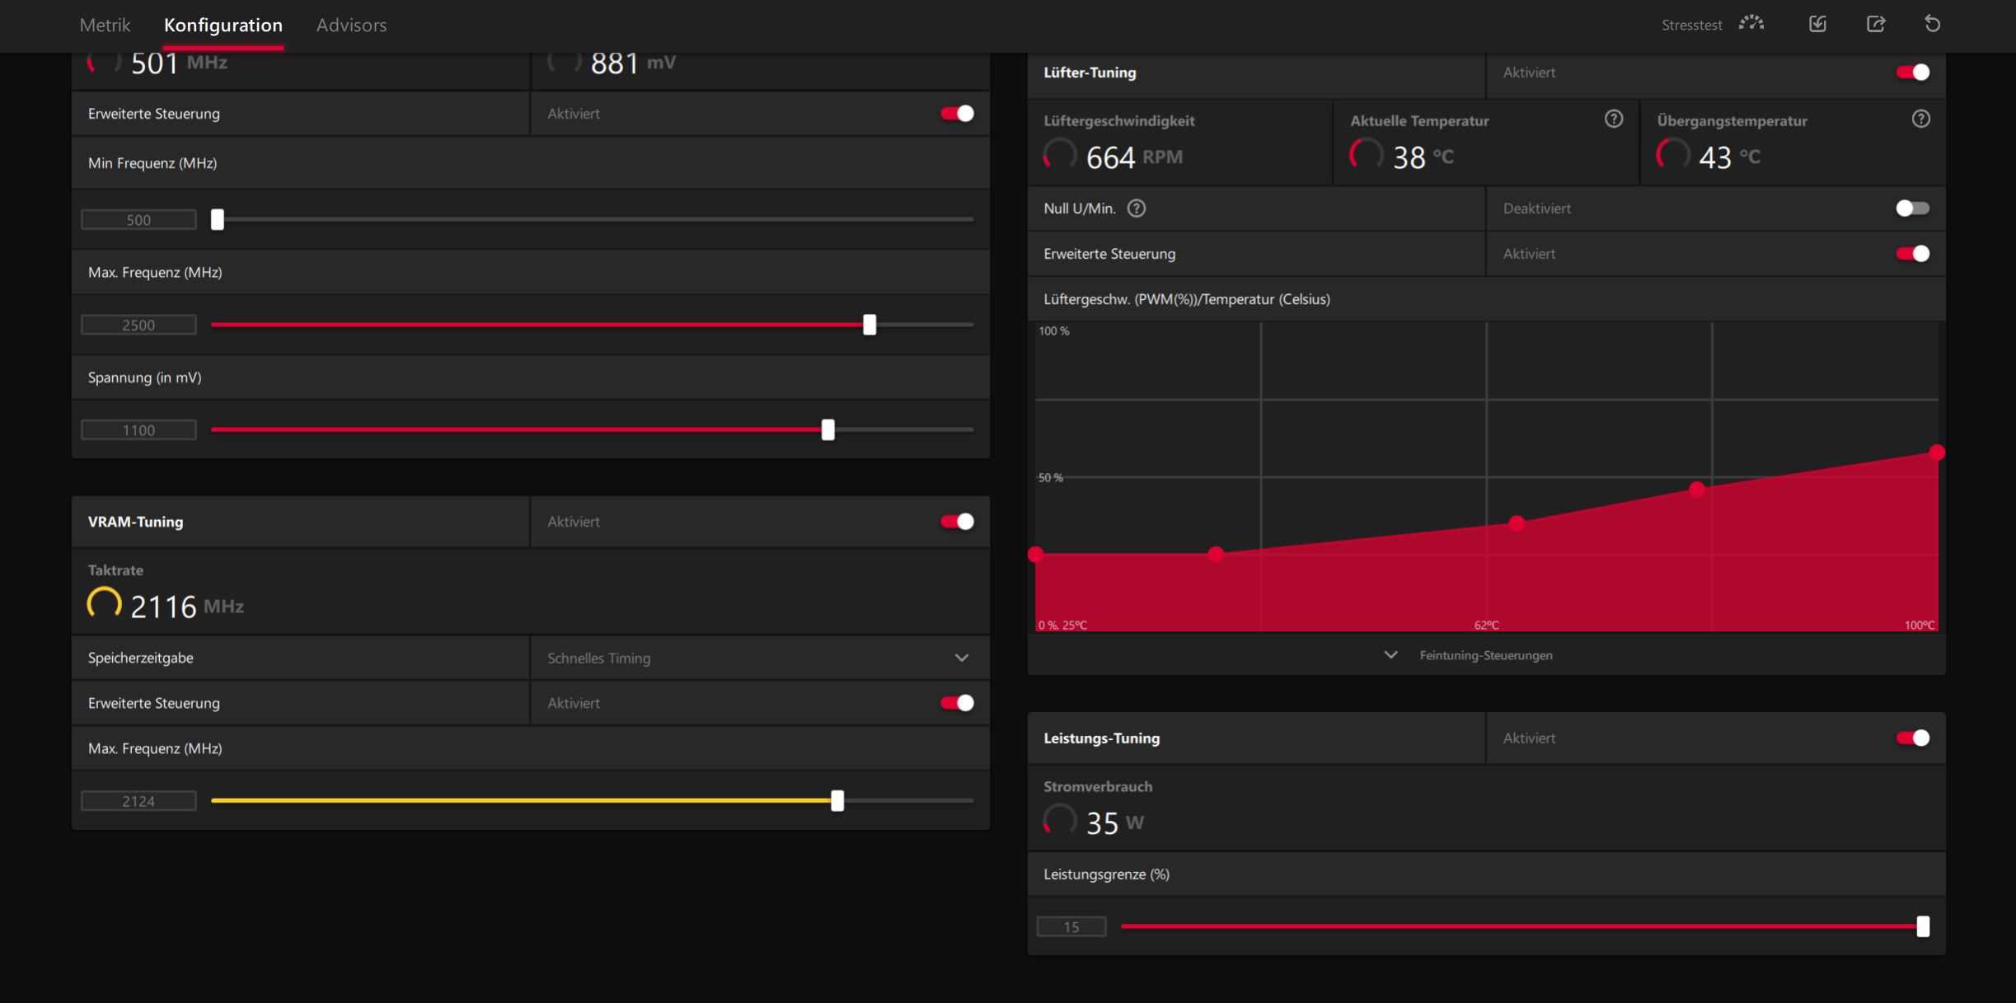The width and height of the screenshot is (2016, 1003).
Task: Toggle Null U/Min. switch on
Action: [x=1912, y=209]
